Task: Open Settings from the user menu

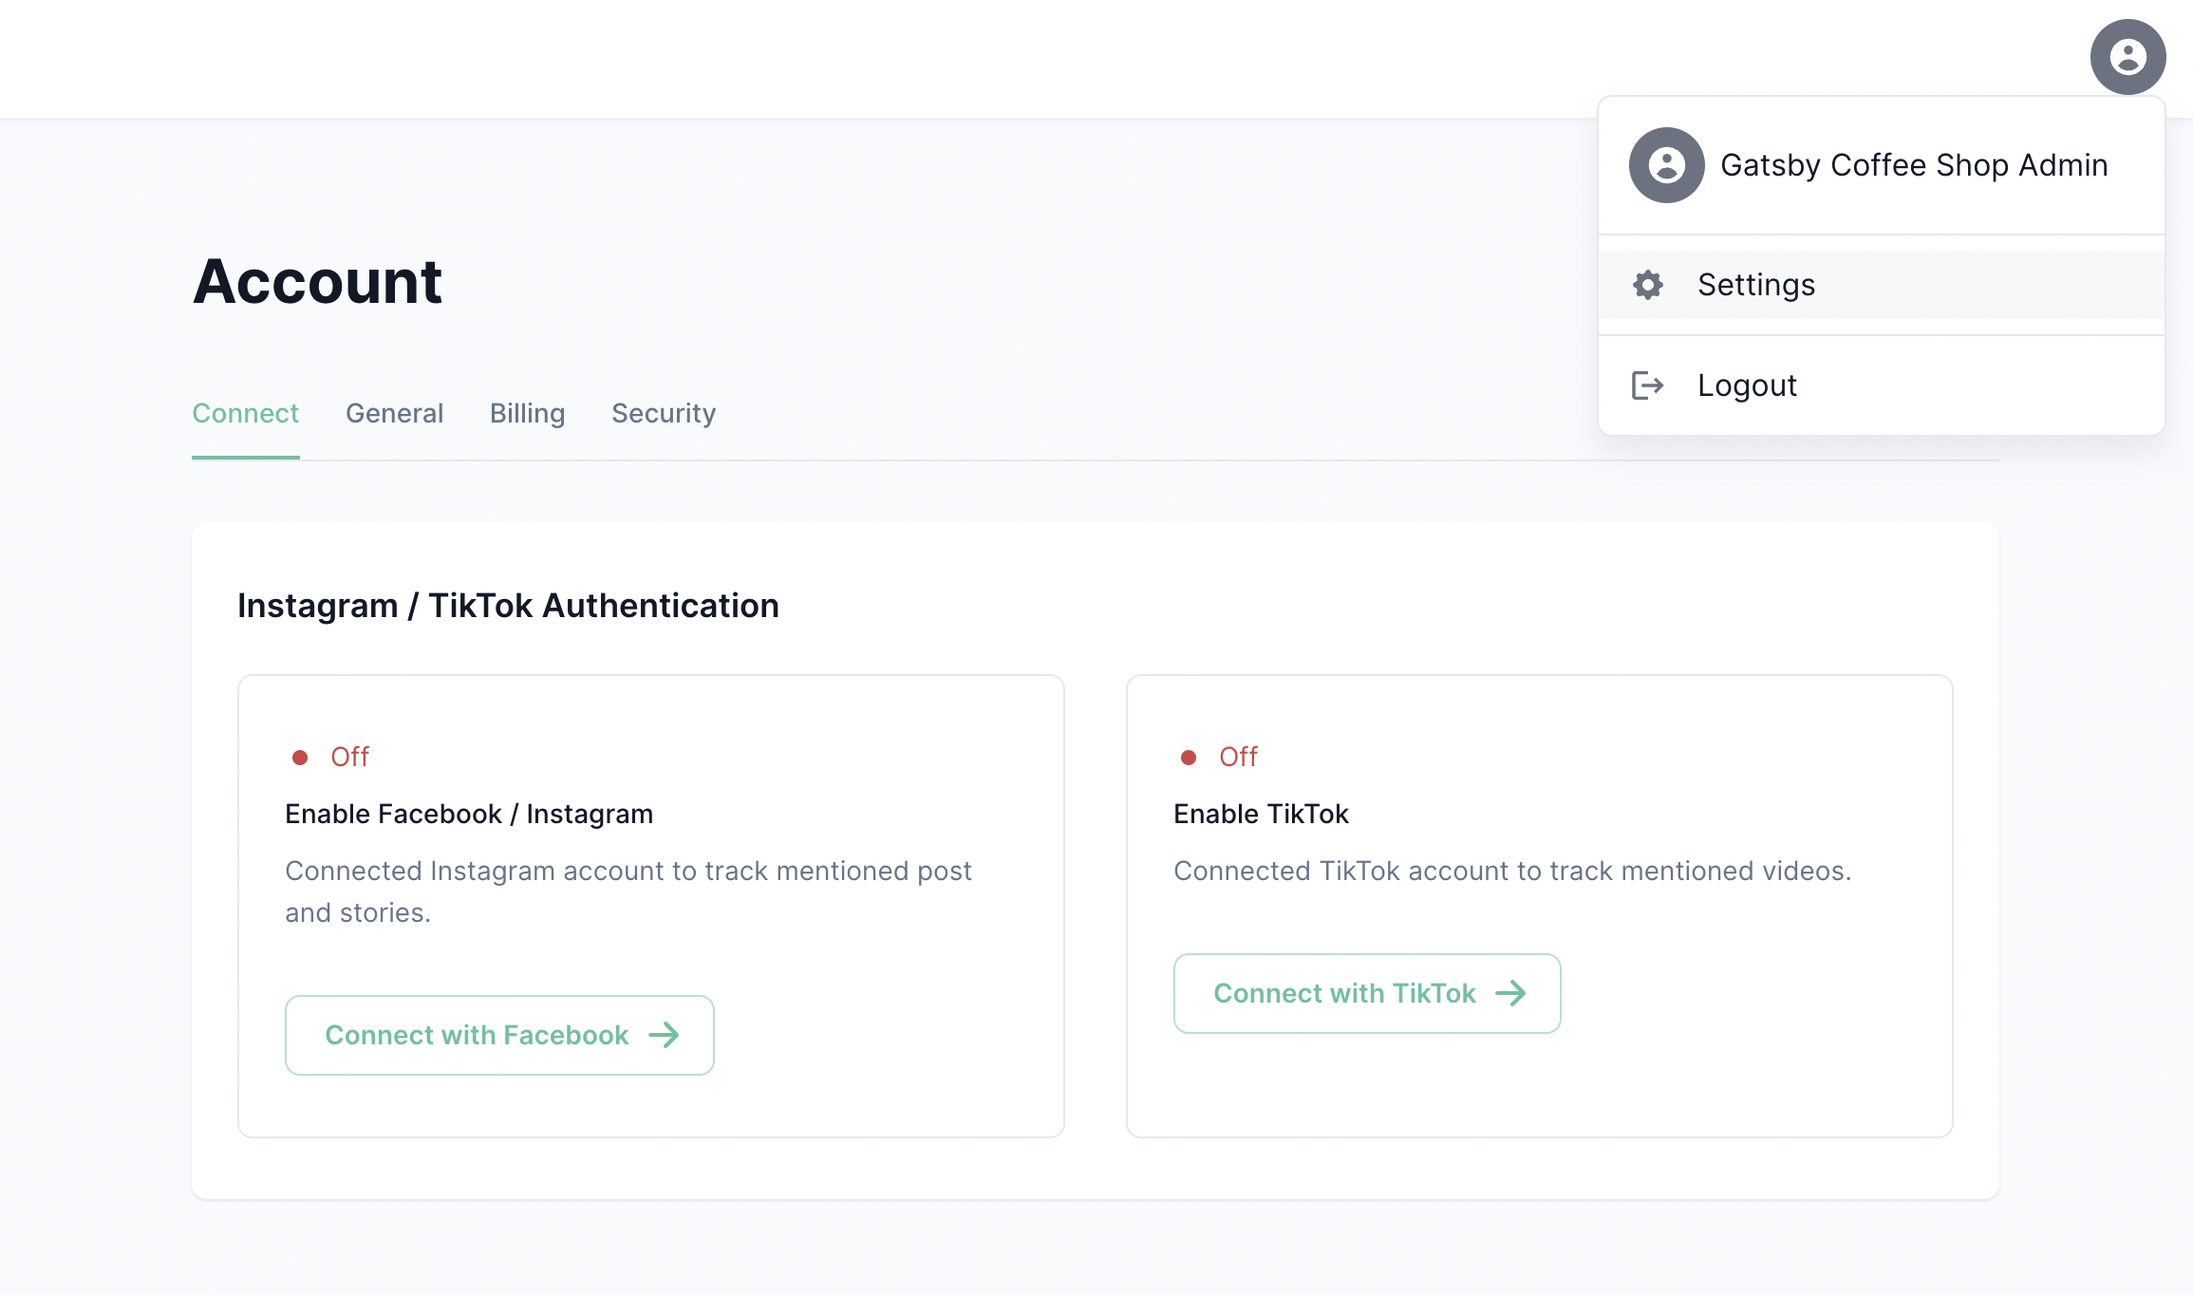Action: pos(1882,285)
